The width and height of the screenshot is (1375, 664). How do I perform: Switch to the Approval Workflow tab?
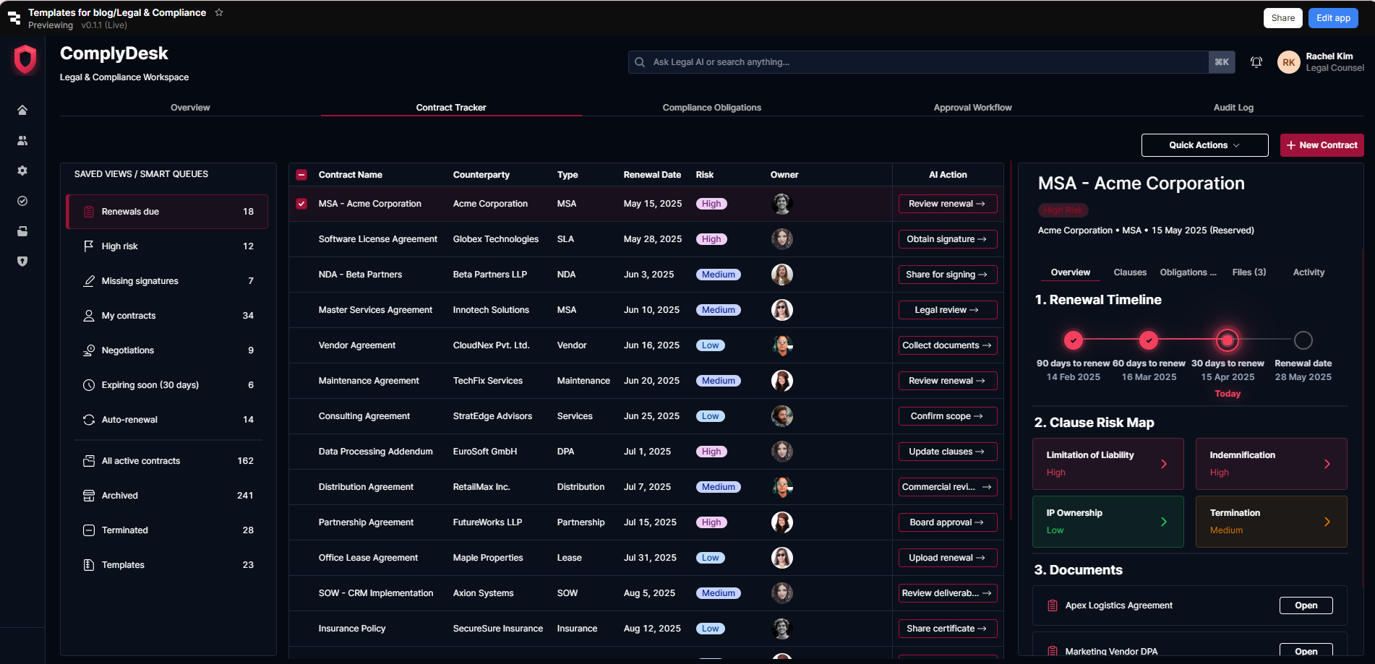click(x=972, y=108)
